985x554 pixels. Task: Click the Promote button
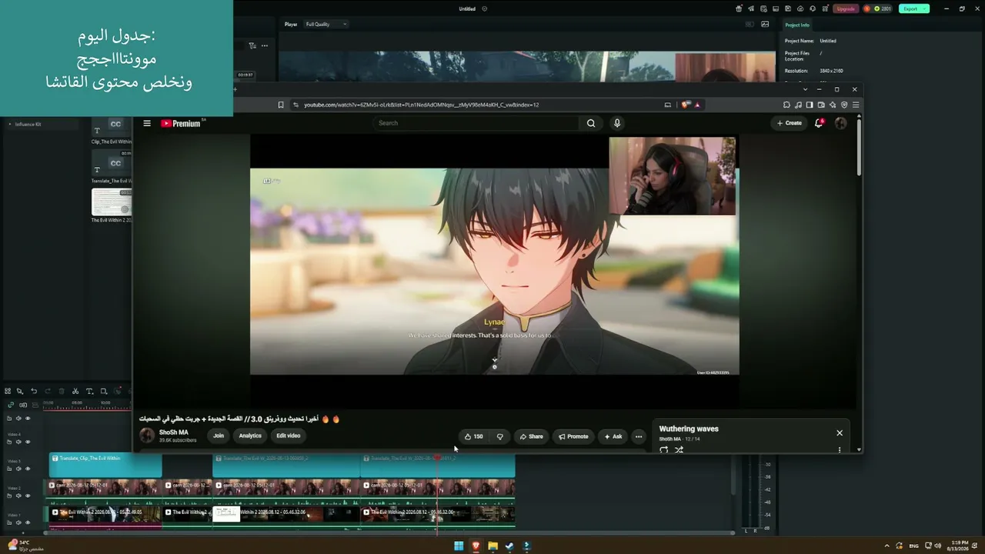coord(573,436)
